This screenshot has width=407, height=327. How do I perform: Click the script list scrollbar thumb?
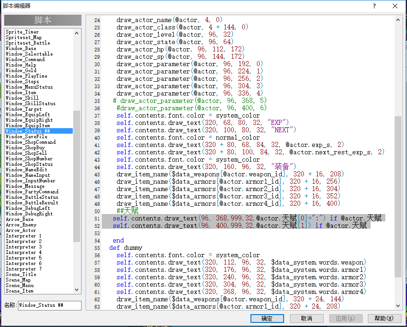[x=76, y=176]
